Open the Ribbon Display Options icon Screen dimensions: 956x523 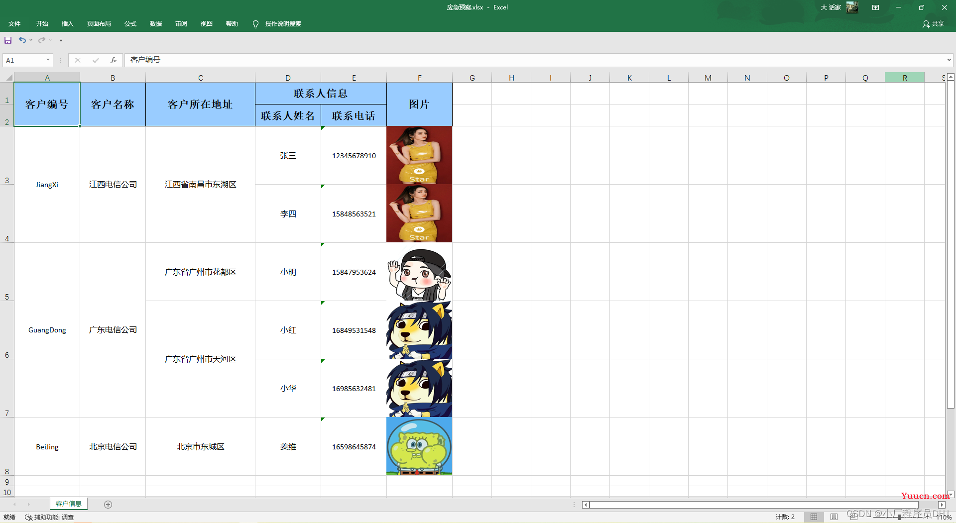coord(875,7)
